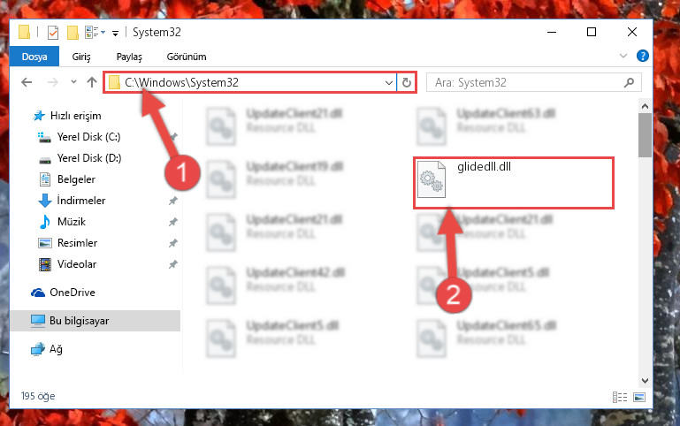Click the search magnifier icon
This screenshot has width=680, height=426.
point(629,82)
